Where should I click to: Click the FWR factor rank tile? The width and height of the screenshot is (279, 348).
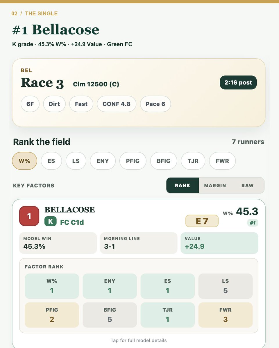coord(226,315)
